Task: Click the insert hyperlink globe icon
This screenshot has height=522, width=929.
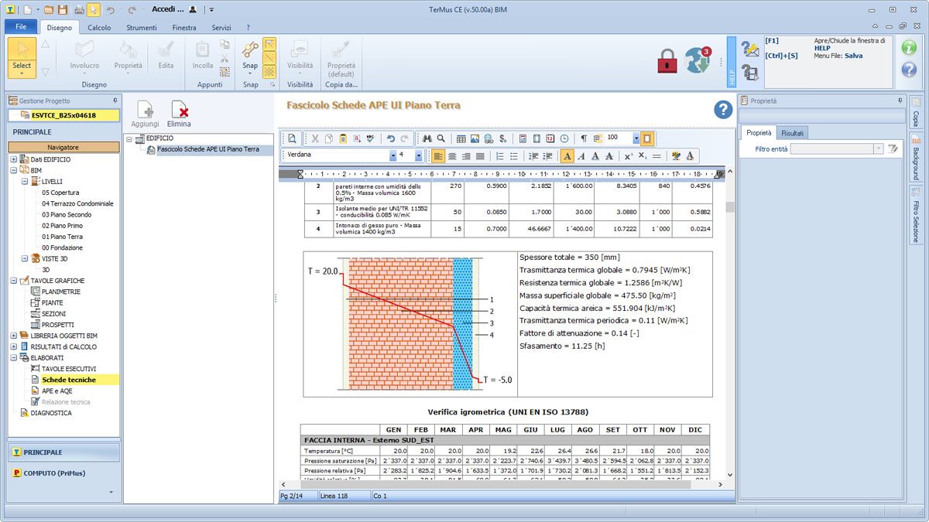Action: click(x=488, y=138)
